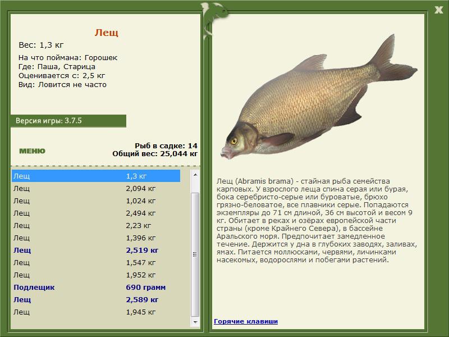Select the Лещ 1,945 кг row

[x=95, y=312]
